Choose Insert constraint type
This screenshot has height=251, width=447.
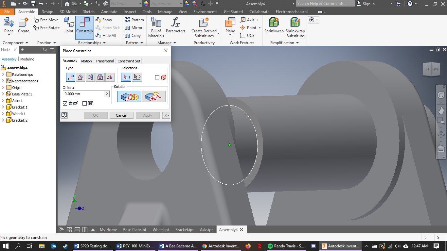(x=100, y=77)
